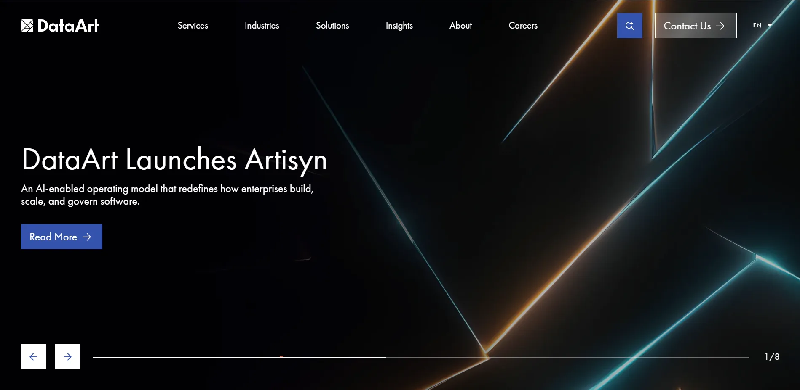Open the EN language dropdown

tap(758, 25)
